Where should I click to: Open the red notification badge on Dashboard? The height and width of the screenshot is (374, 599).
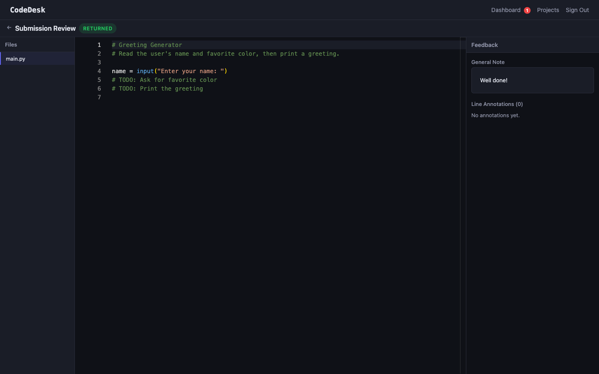[x=527, y=10]
